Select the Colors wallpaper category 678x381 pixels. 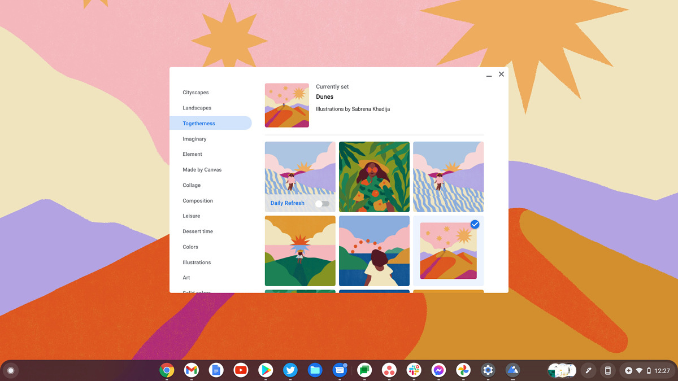[x=190, y=247]
